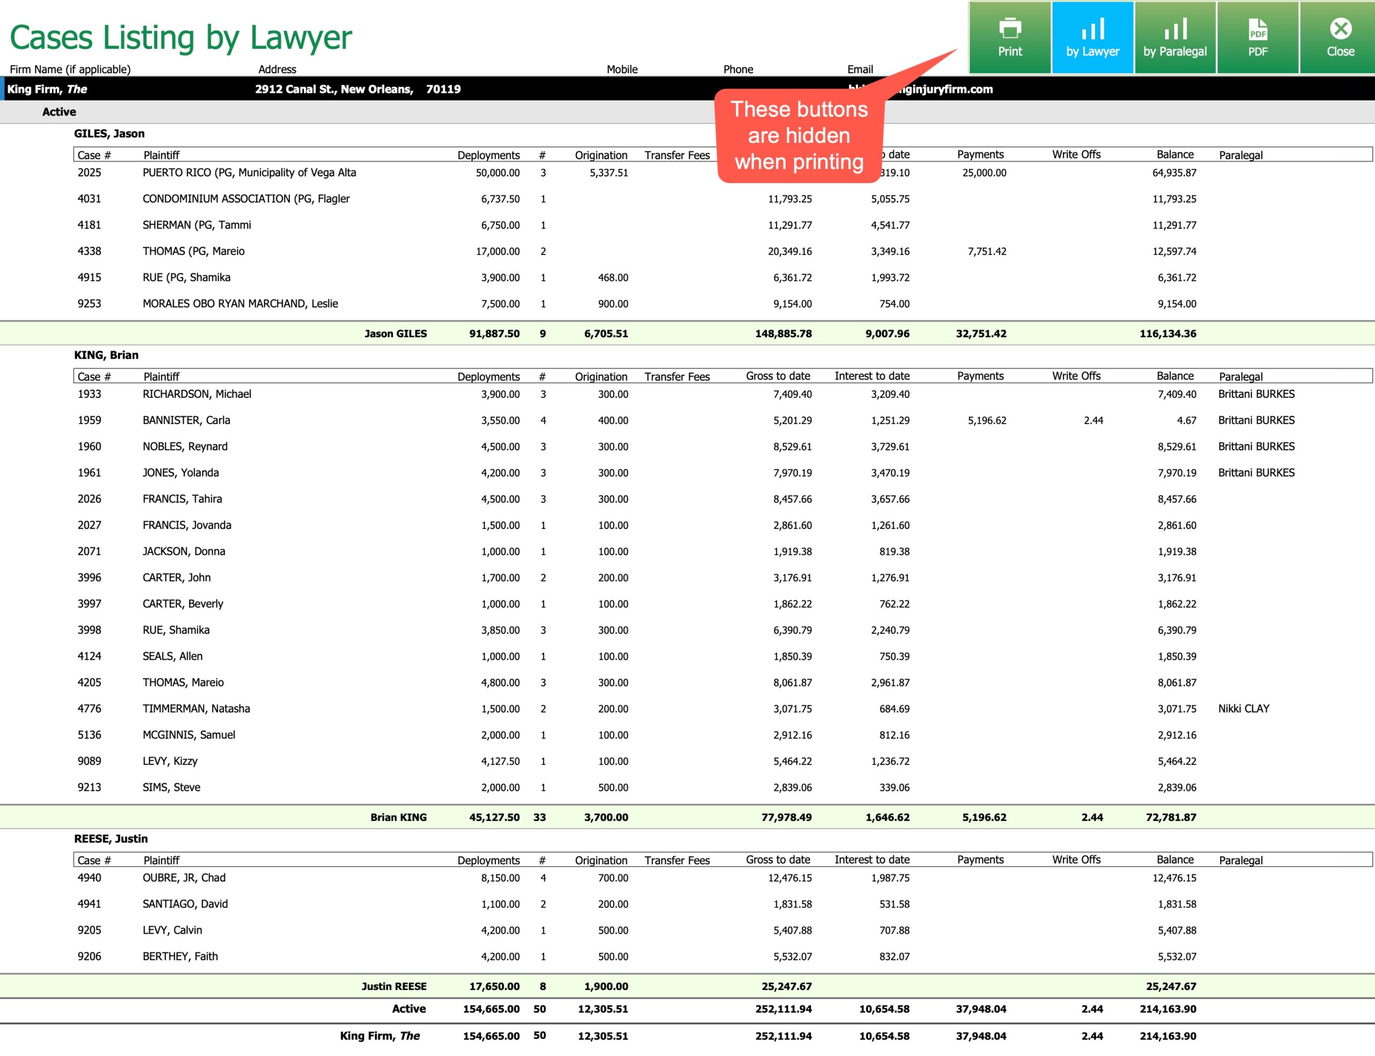Click the Active totals balance 214,163.90
Viewport: 1375px width, 1056px height.
pyautogui.click(x=1168, y=1009)
